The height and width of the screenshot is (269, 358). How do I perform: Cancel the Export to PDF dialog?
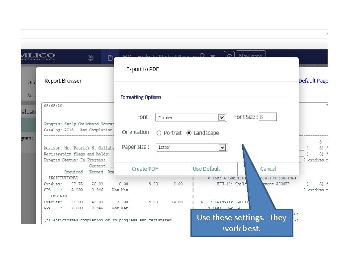[x=268, y=169]
